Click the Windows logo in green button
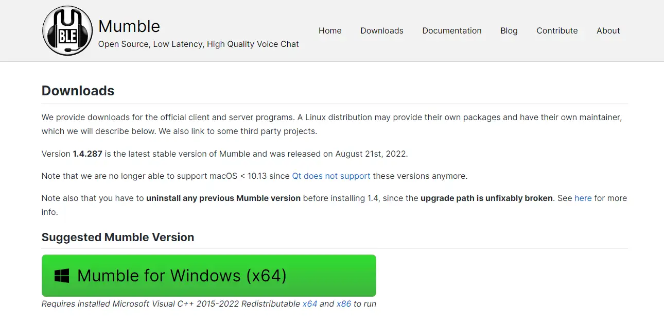This screenshot has width=664, height=319. (62, 276)
